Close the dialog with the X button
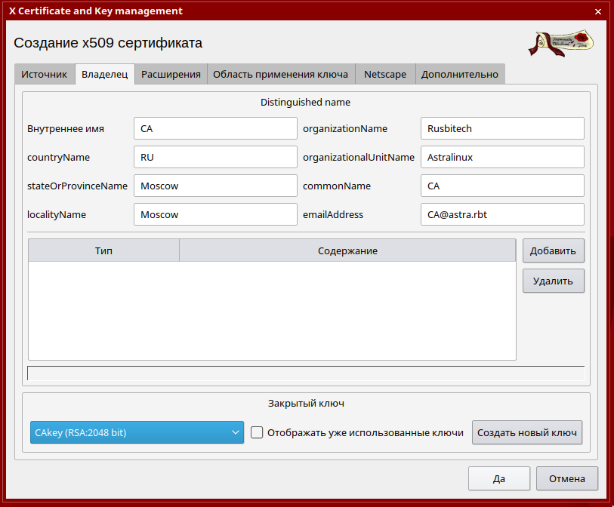The image size is (614, 507). tap(598, 12)
